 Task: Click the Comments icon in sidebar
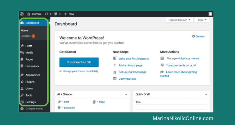tap(22, 66)
